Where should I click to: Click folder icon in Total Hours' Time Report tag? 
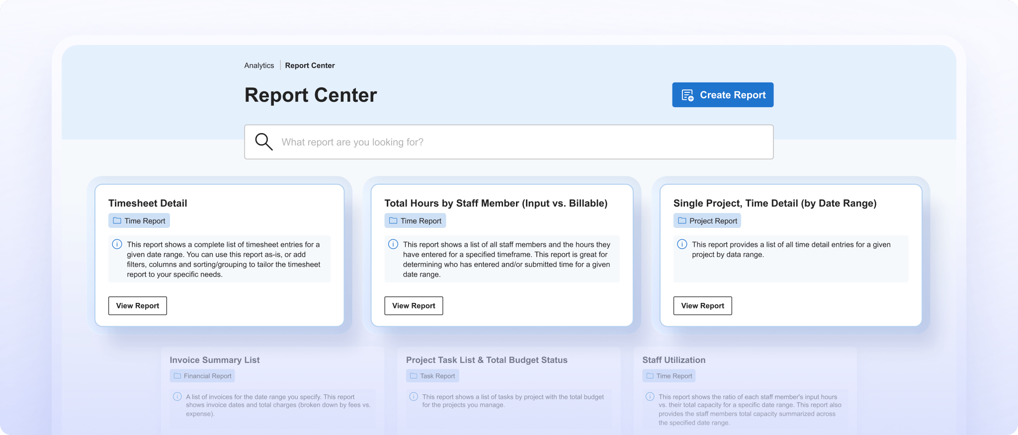click(x=393, y=220)
